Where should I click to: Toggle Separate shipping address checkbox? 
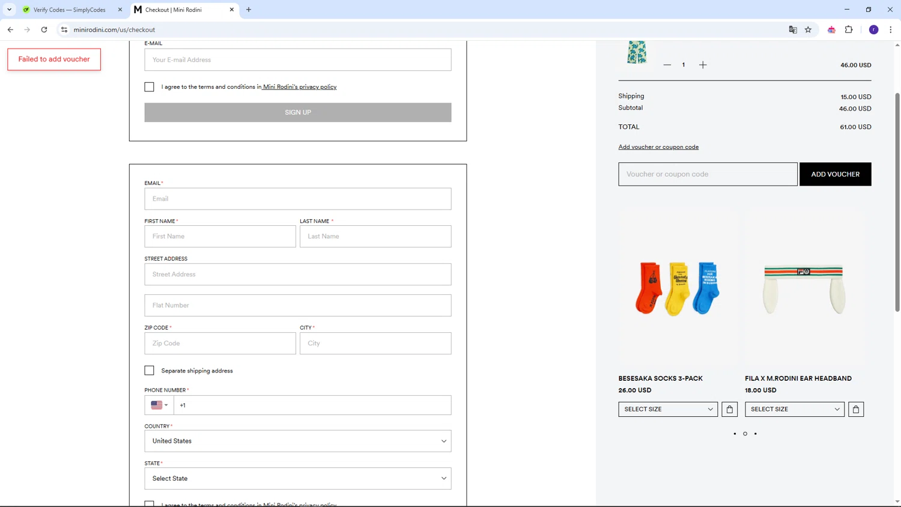[x=149, y=371]
